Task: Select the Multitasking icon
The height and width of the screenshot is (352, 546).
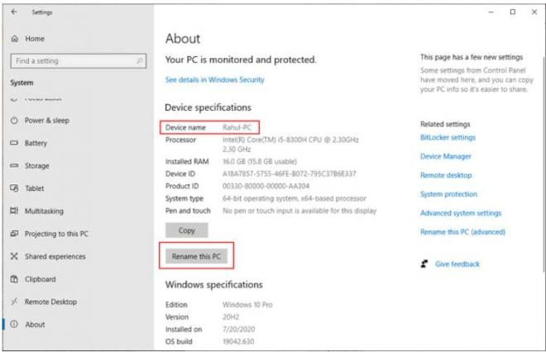Action: click(14, 211)
